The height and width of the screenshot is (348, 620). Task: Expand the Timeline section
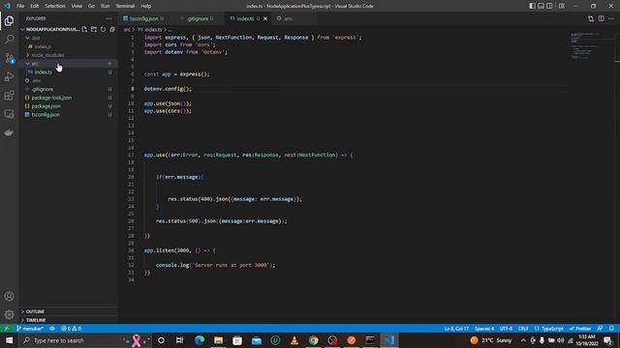point(68,320)
